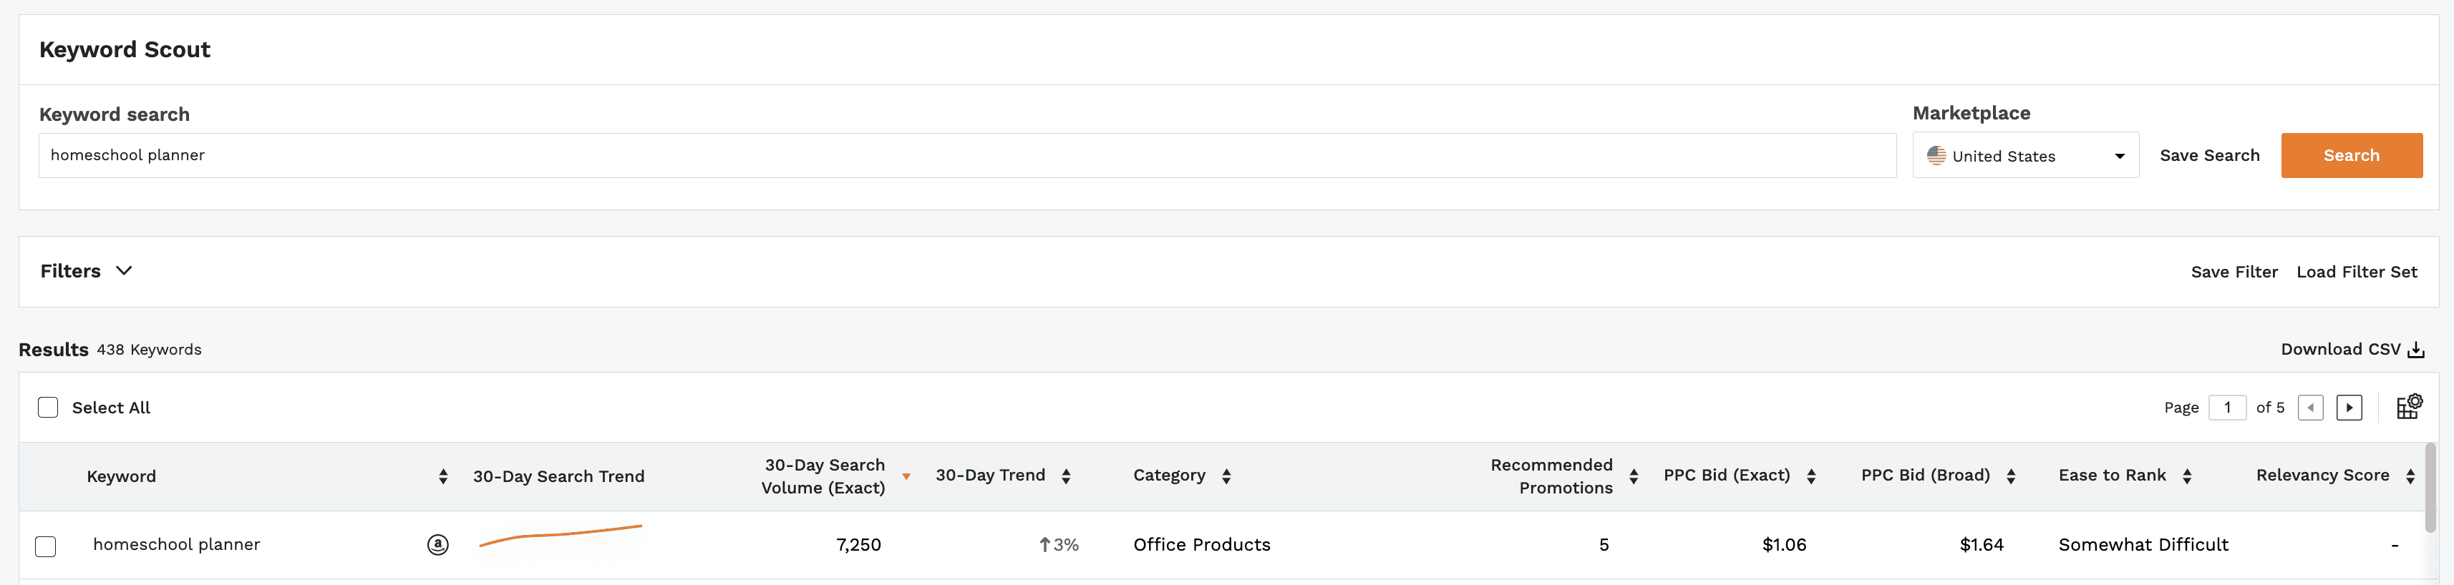This screenshot has height=585, width=2454.
Task: Go to next results page arrow
Action: click(x=2348, y=408)
